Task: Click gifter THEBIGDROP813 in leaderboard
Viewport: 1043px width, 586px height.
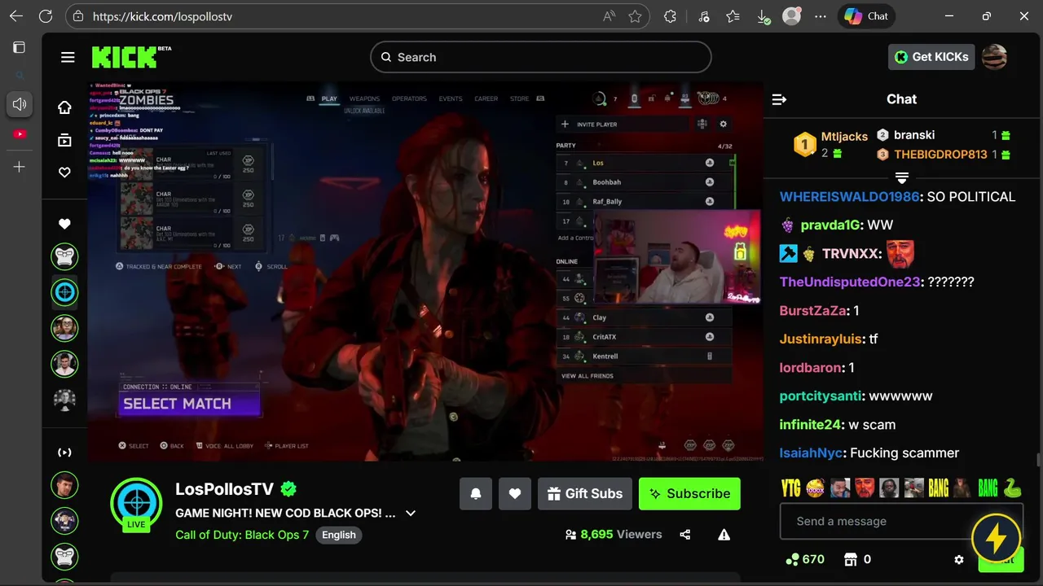Action: coord(940,155)
